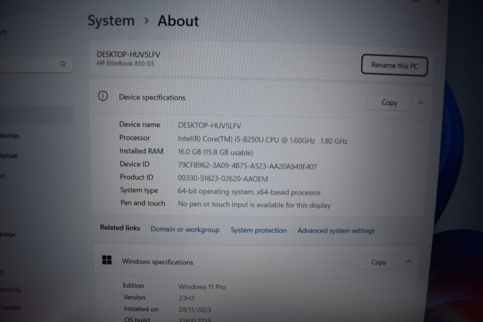
Task: Focus the settings search field in the sidebar
Action: point(36,64)
